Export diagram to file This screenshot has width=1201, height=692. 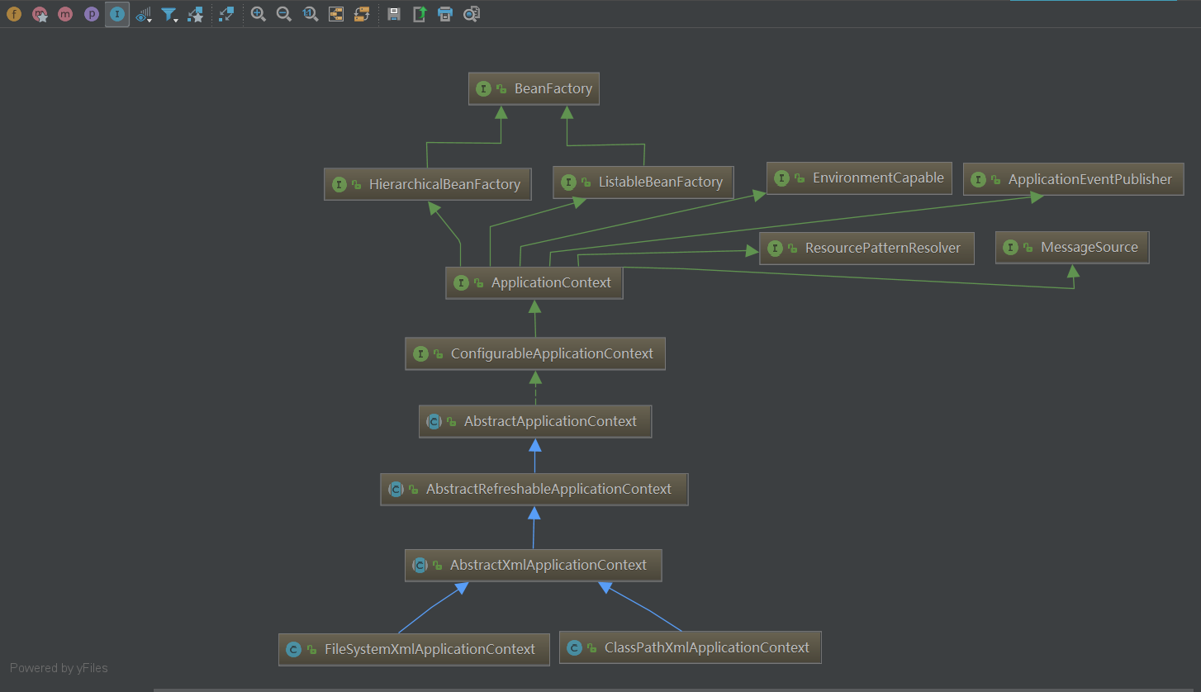coord(420,14)
